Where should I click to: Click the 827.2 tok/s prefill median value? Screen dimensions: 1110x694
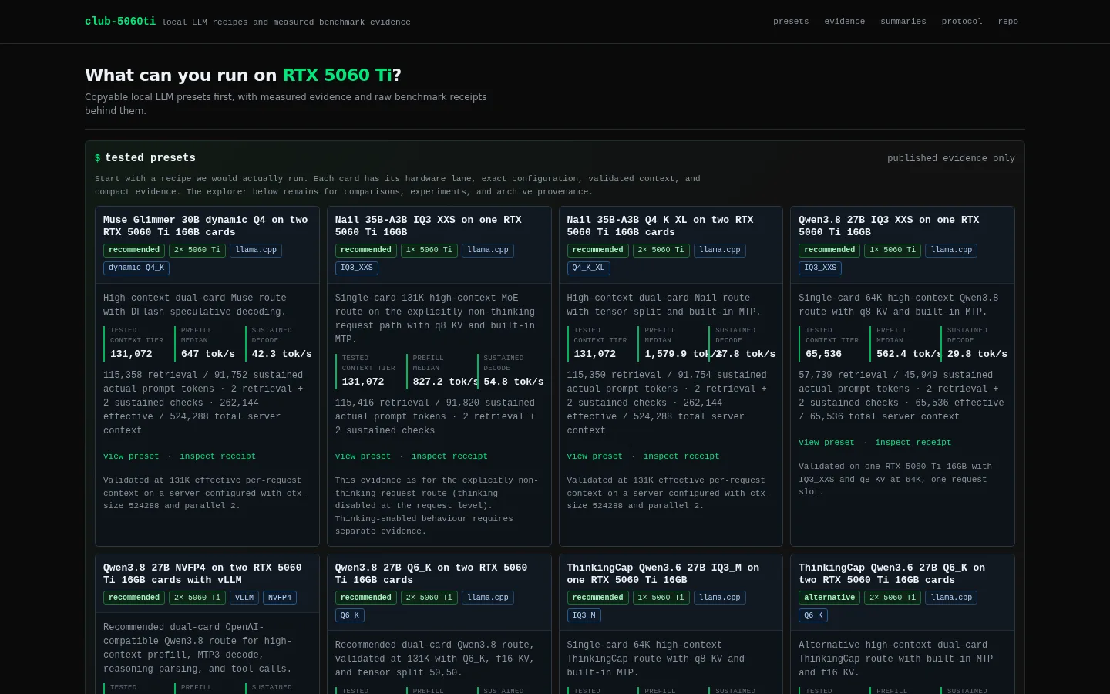(x=446, y=382)
